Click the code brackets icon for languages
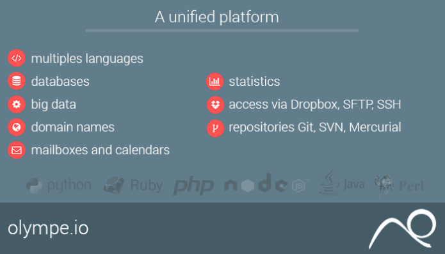Screen dimensions: 445x254 click(x=17, y=58)
